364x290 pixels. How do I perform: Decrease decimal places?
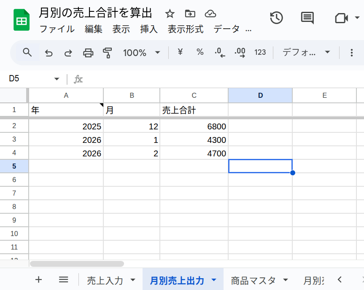219,52
